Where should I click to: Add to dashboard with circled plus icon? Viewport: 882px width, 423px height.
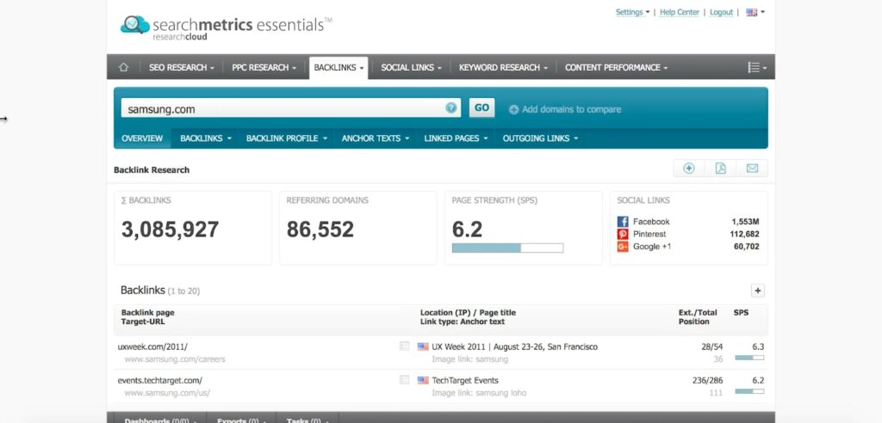coord(689,168)
